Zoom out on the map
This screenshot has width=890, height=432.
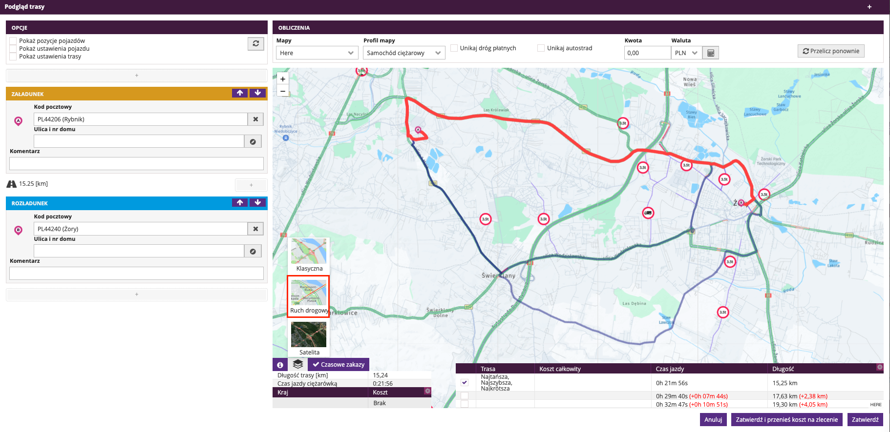tap(283, 91)
